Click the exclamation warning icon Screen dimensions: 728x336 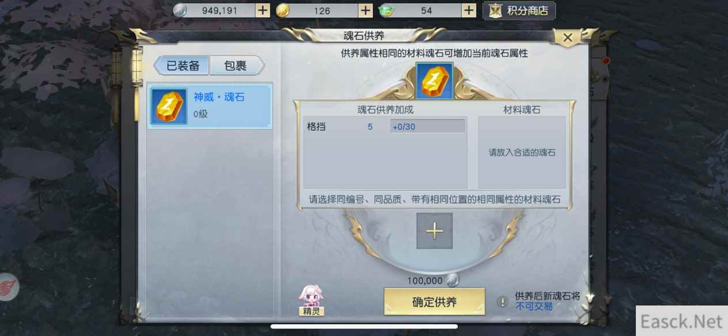tap(503, 301)
